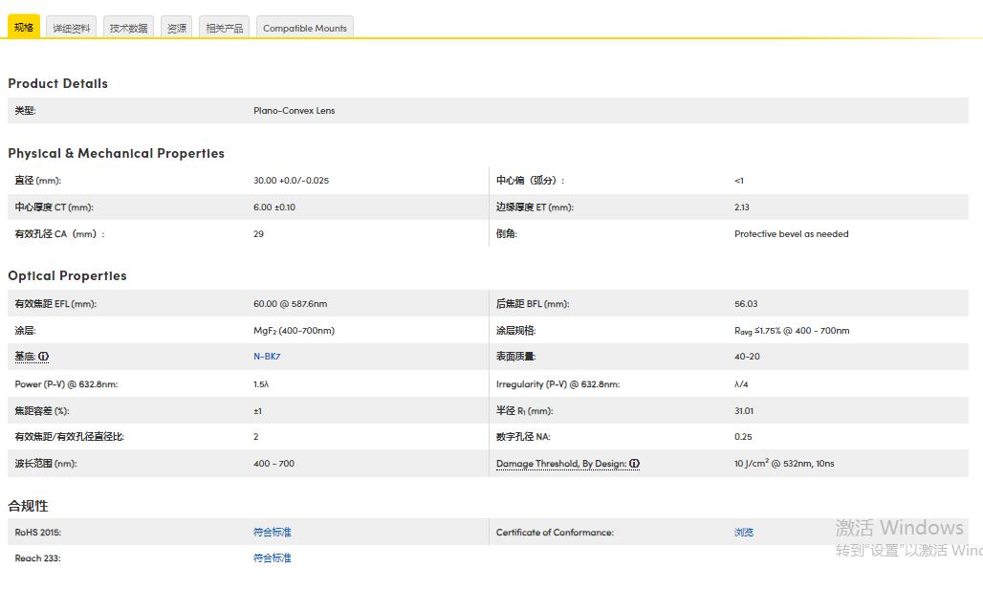
Task: Click the 合规性 section heading
Action: pos(28,506)
